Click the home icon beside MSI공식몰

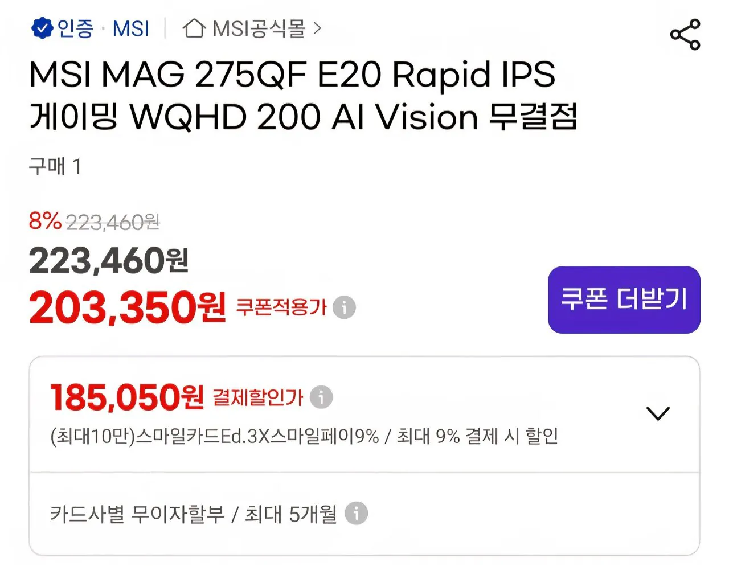tap(194, 28)
